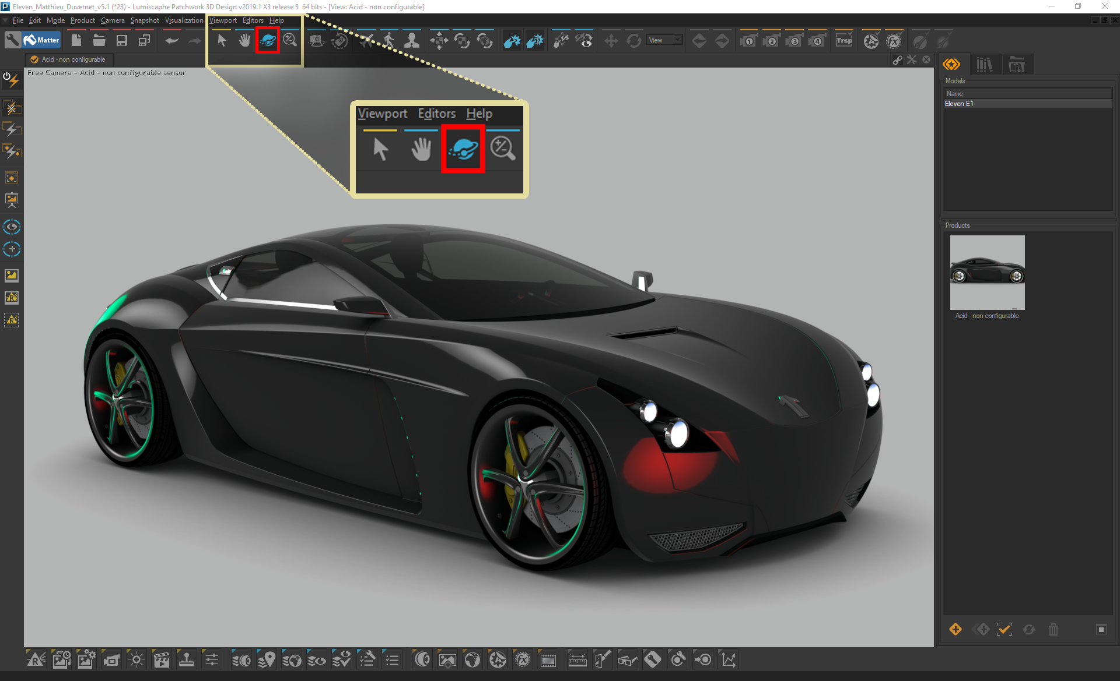Open the line chart statistics icon
The image size is (1120, 681).
click(x=727, y=659)
